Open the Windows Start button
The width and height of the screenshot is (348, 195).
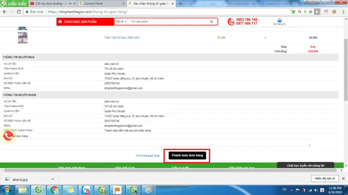click(7, 190)
